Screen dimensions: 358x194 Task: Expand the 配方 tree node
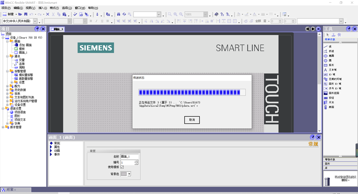point(7,86)
